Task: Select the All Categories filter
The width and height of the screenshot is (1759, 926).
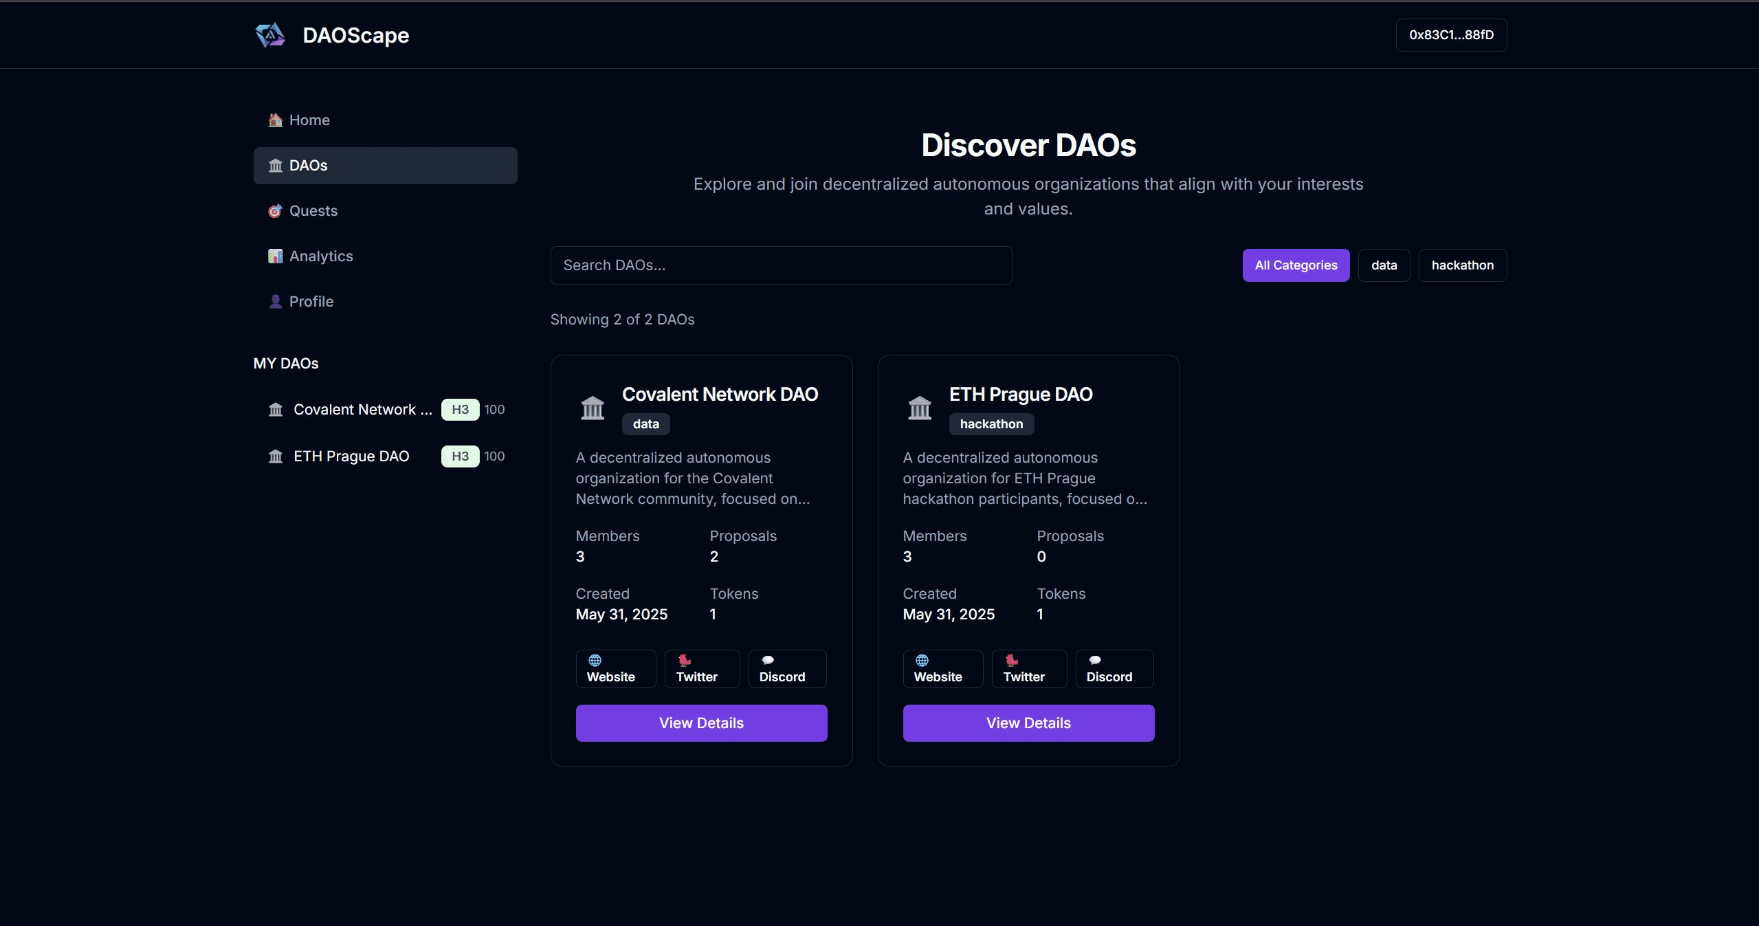Action: pos(1295,265)
